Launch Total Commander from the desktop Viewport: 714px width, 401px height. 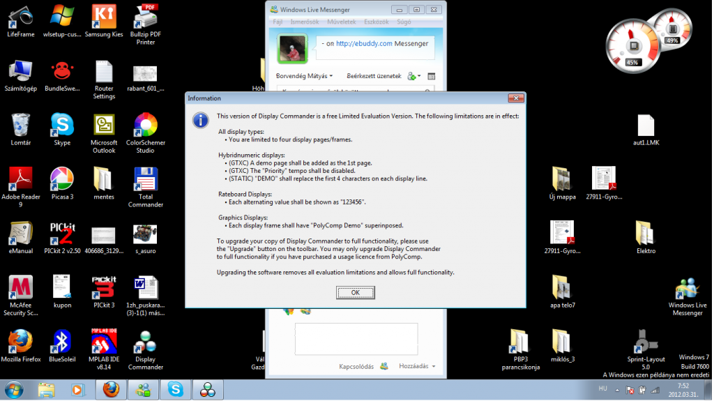point(146,188)
